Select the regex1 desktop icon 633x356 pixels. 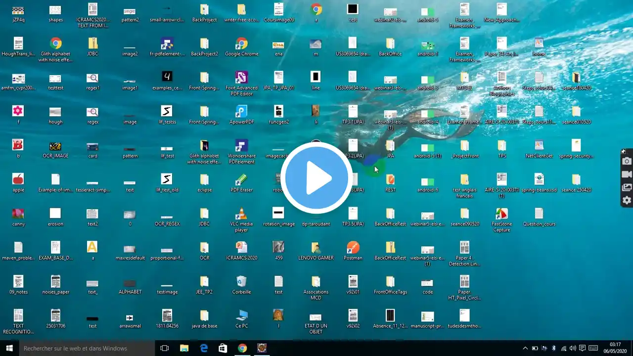[x=92, y=81]
